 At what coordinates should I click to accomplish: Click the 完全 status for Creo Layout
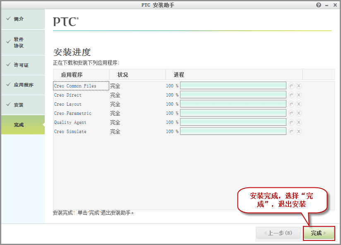(115, 104)
